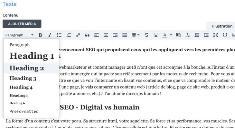This screenshot has width=235, height=128.
Task: Switch to the Illustration tab
Action: (222, 26)
